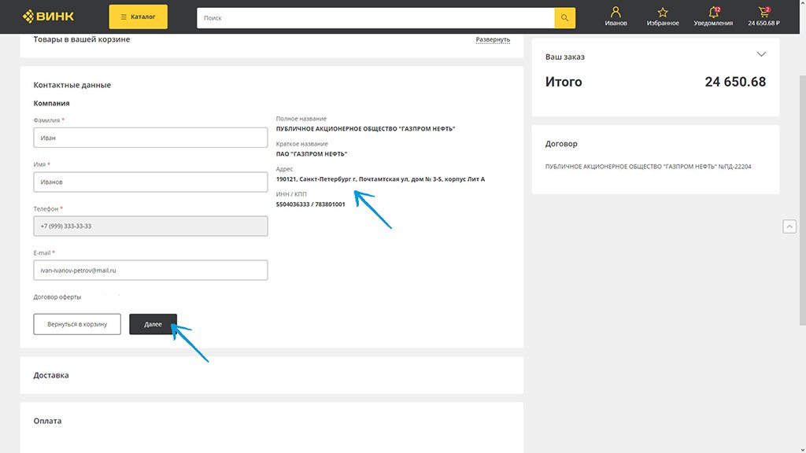Click the Развернуть link for cart items
This screenshot has height=453, width=806.
point(493,39)
